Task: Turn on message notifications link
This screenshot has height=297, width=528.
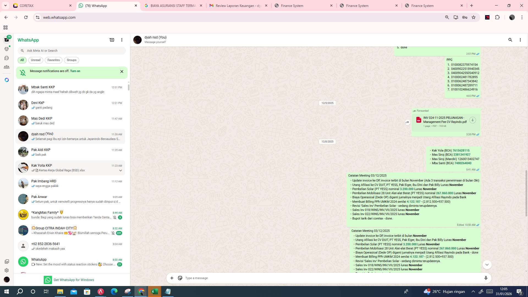Action: pos(75,71)
